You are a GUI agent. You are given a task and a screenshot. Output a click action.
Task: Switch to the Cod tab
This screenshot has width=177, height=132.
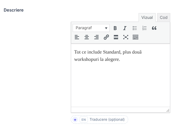point(164,18)
